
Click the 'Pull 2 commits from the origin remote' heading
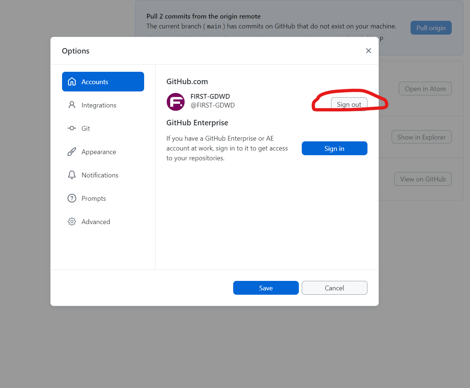pyautogui.click(x=204, y=16)
